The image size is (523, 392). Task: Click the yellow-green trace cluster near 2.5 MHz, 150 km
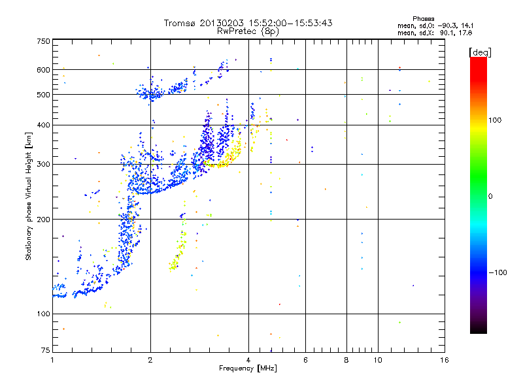click(x=178, y=251)
